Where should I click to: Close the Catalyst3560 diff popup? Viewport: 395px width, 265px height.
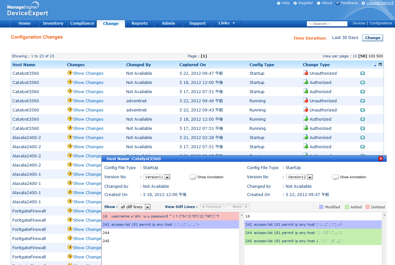tap(381, 159)
